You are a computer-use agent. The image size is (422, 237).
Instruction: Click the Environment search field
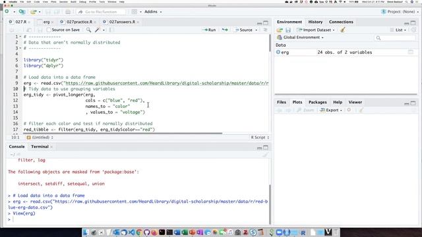395,38
